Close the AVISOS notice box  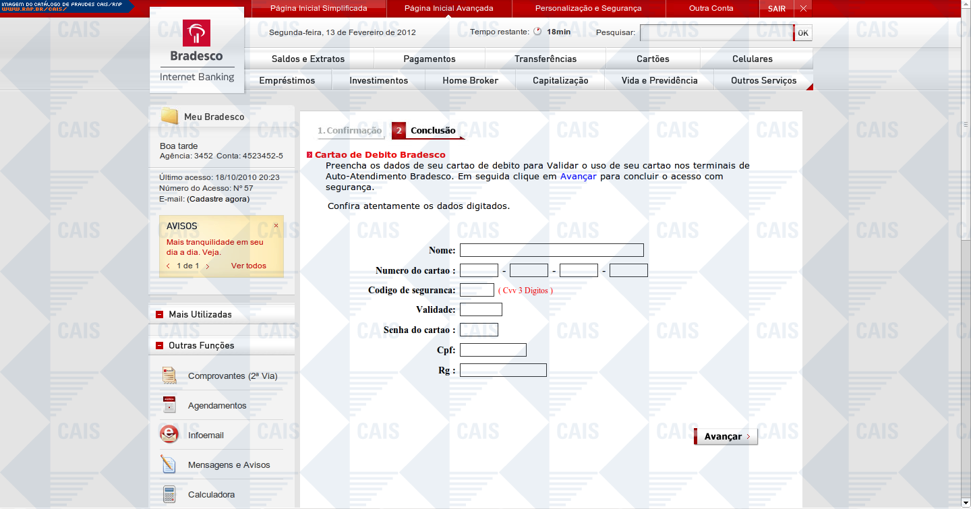(x=276, y=225)
